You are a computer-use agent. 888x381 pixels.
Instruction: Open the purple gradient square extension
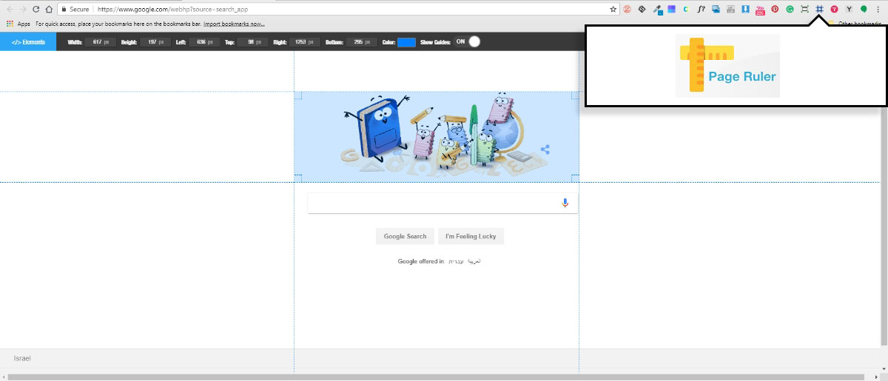(x=671, y=10)
